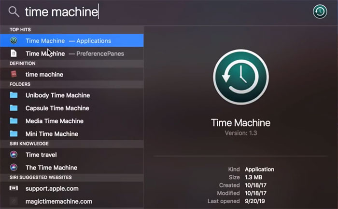Open the time machine definition result
The height and width of the screenshot is (209, 338).
point(72,74)
